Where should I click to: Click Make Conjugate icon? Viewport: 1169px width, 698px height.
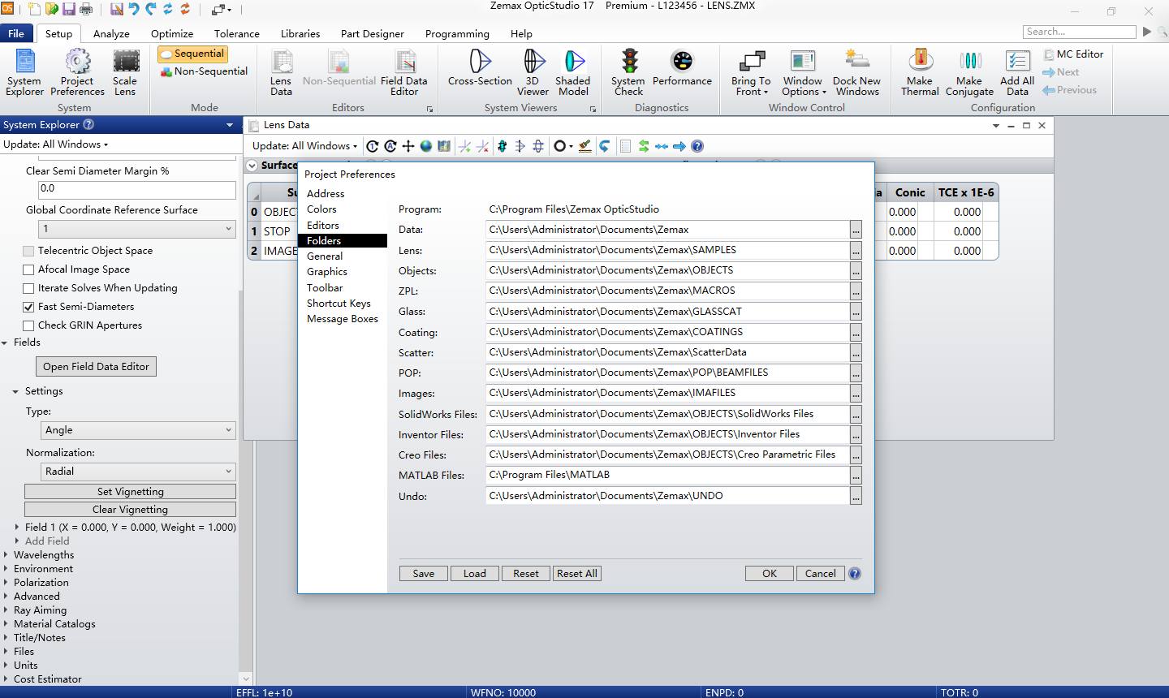[969, 72]
